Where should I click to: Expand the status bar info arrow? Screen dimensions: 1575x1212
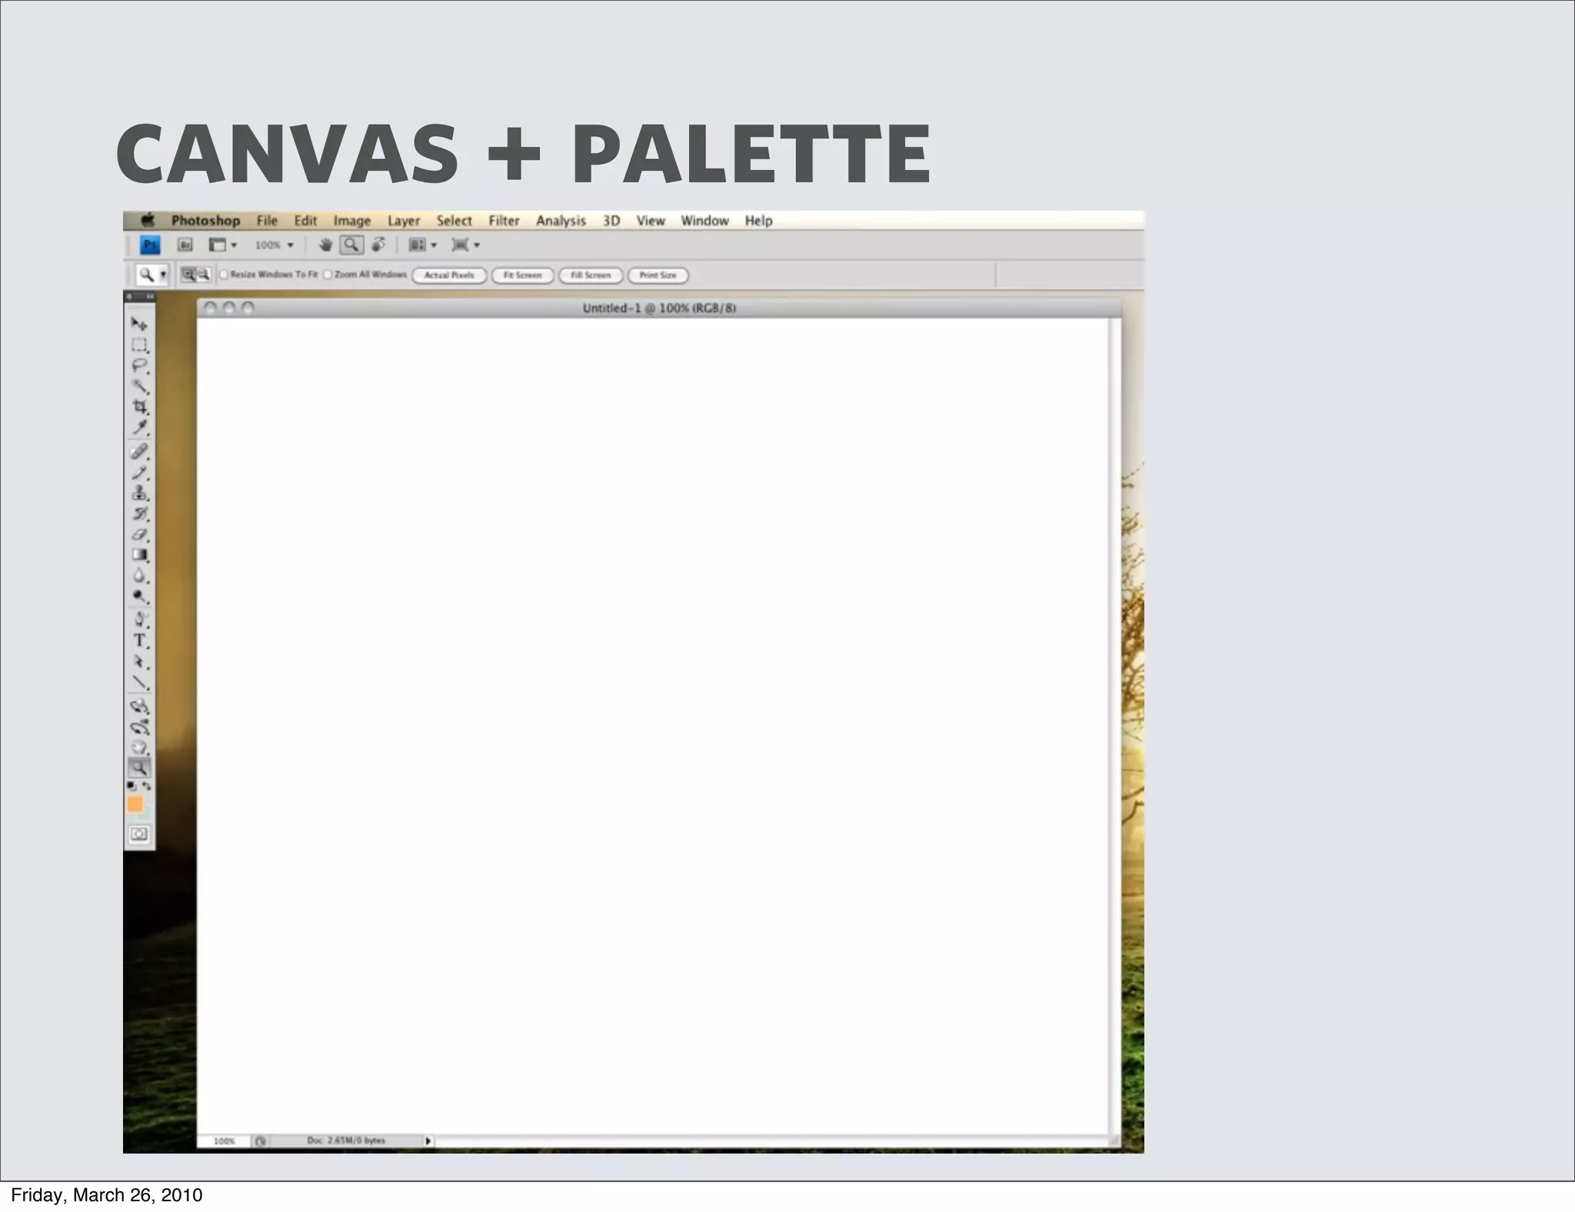(x=428, y=1141)
